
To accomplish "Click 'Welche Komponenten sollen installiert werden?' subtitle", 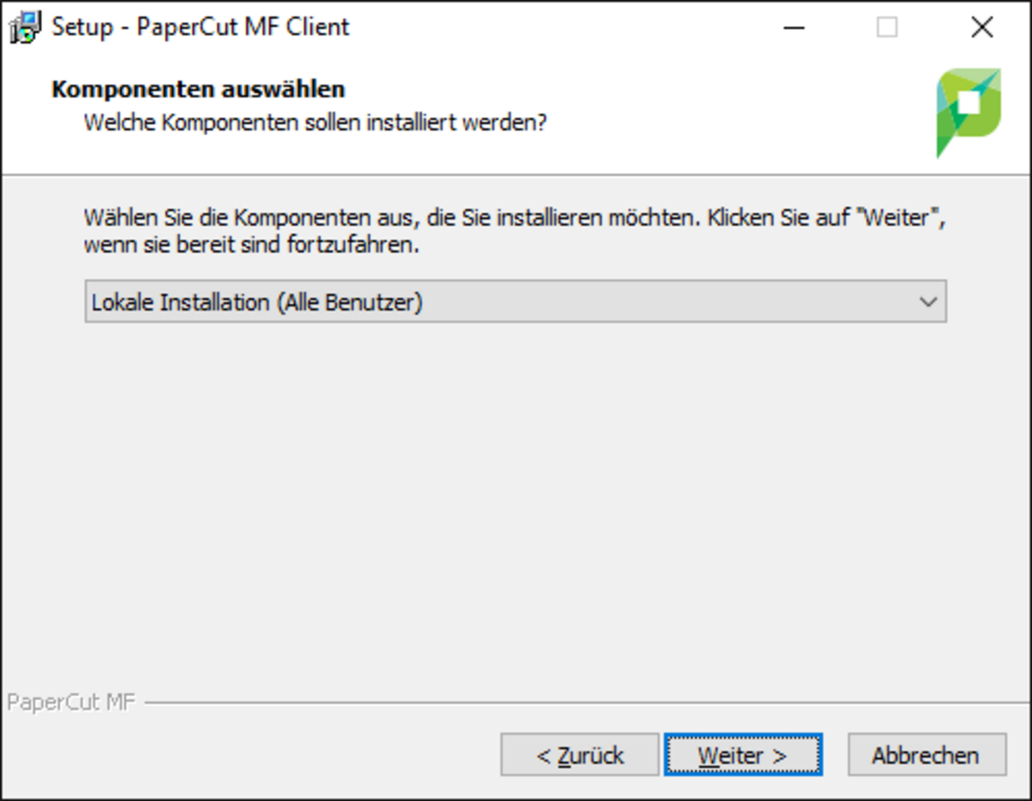I will [315, 122].
